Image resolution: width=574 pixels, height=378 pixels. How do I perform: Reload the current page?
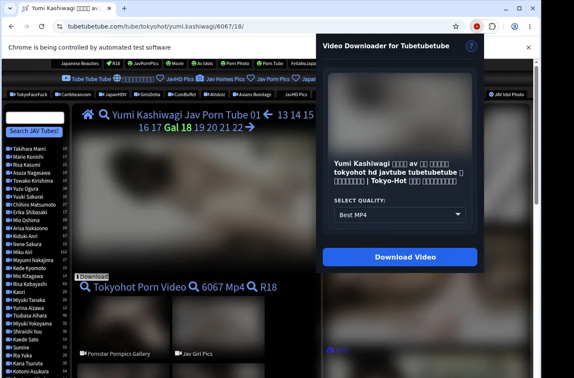click(42, 27)
